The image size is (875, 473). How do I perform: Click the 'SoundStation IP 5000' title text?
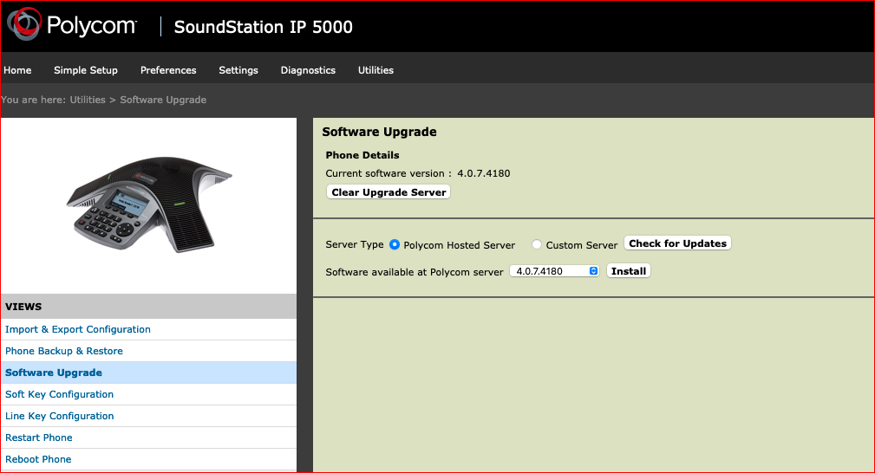263,27
